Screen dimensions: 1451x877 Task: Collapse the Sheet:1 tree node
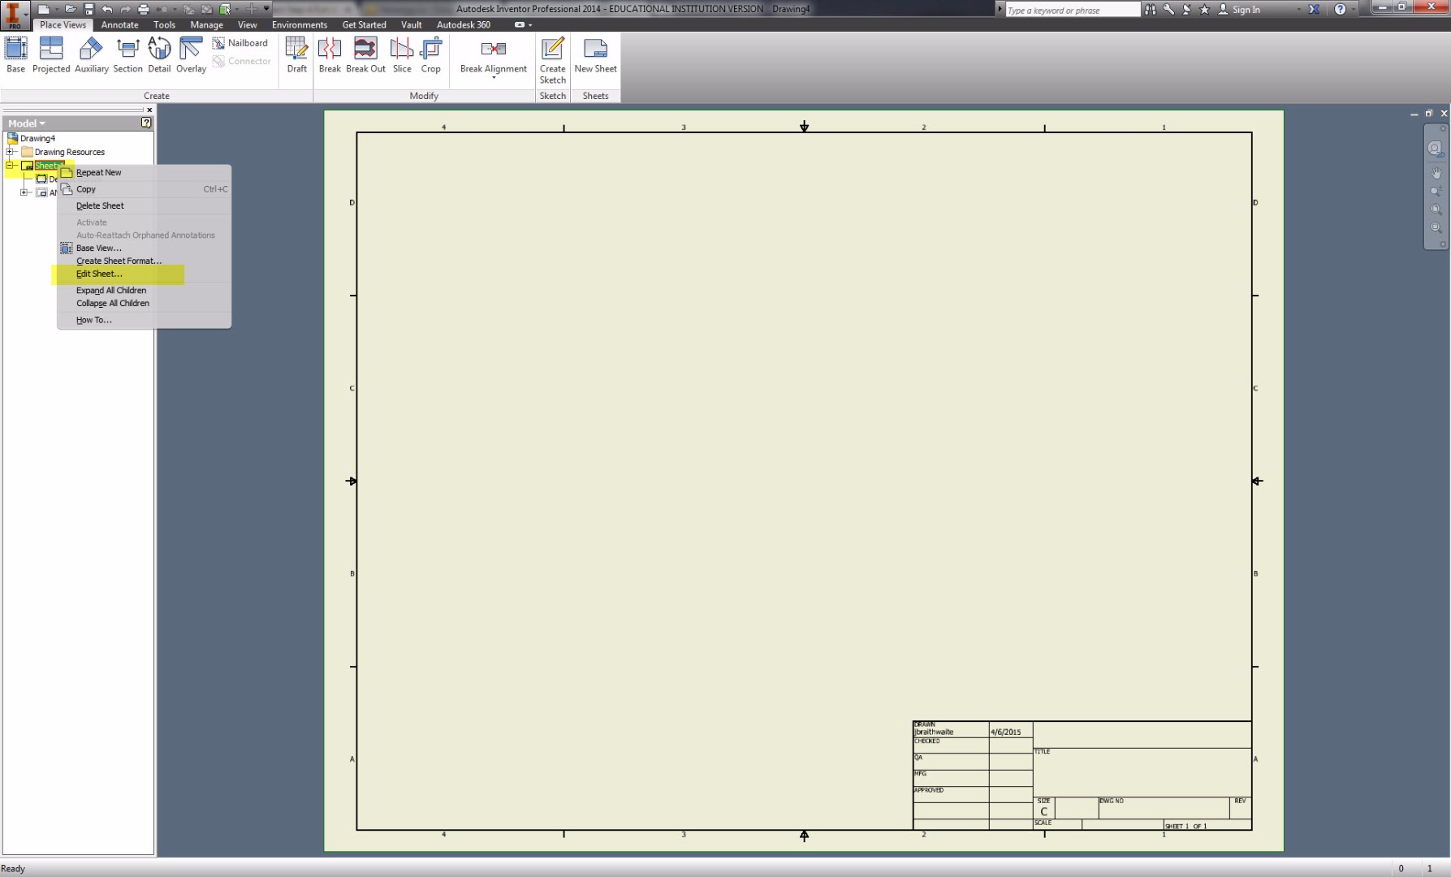(x=10, y=166)
